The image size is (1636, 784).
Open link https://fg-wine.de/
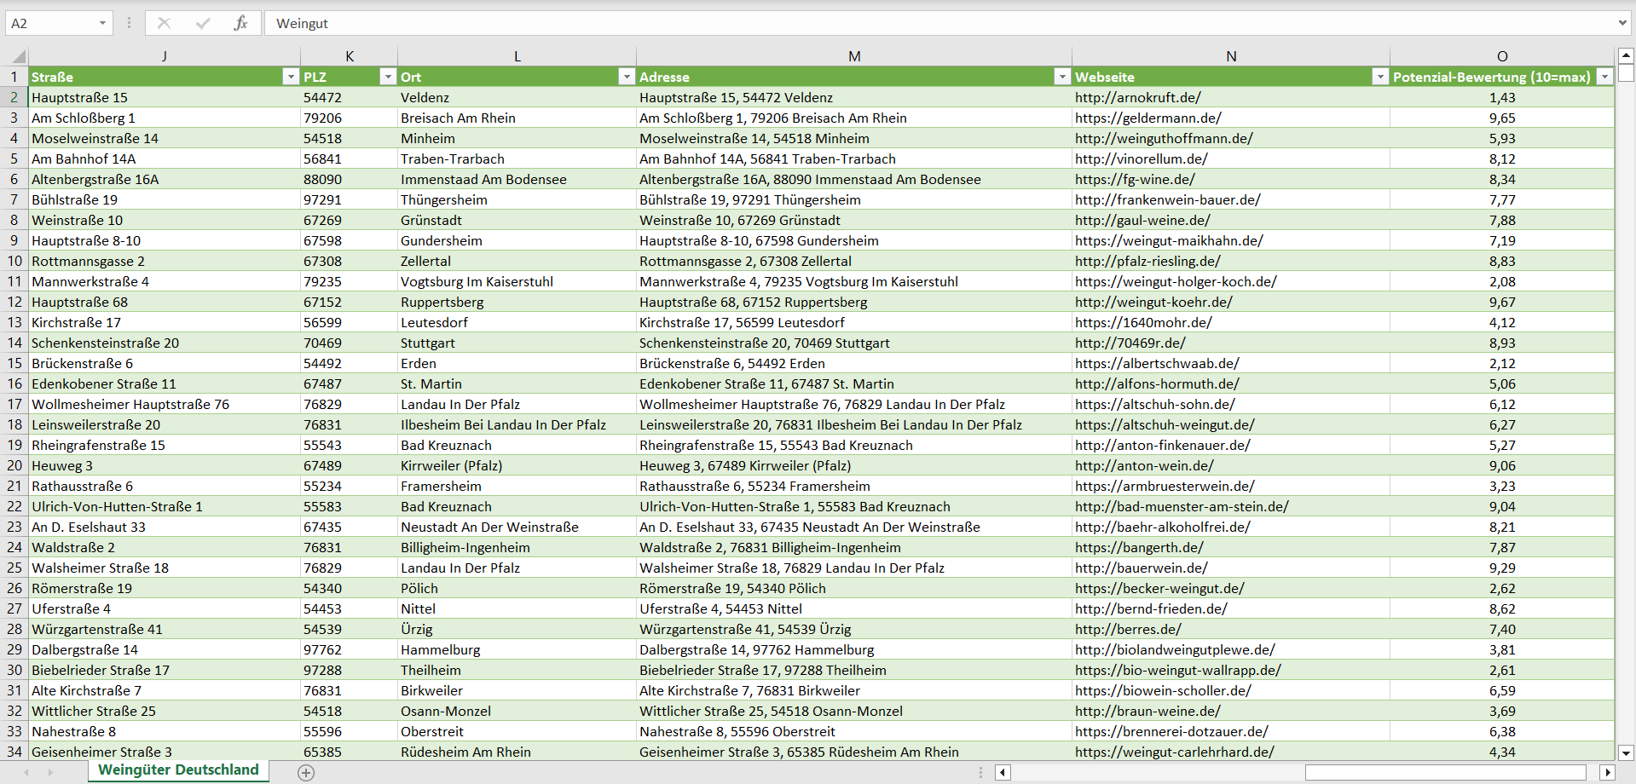1135,179
